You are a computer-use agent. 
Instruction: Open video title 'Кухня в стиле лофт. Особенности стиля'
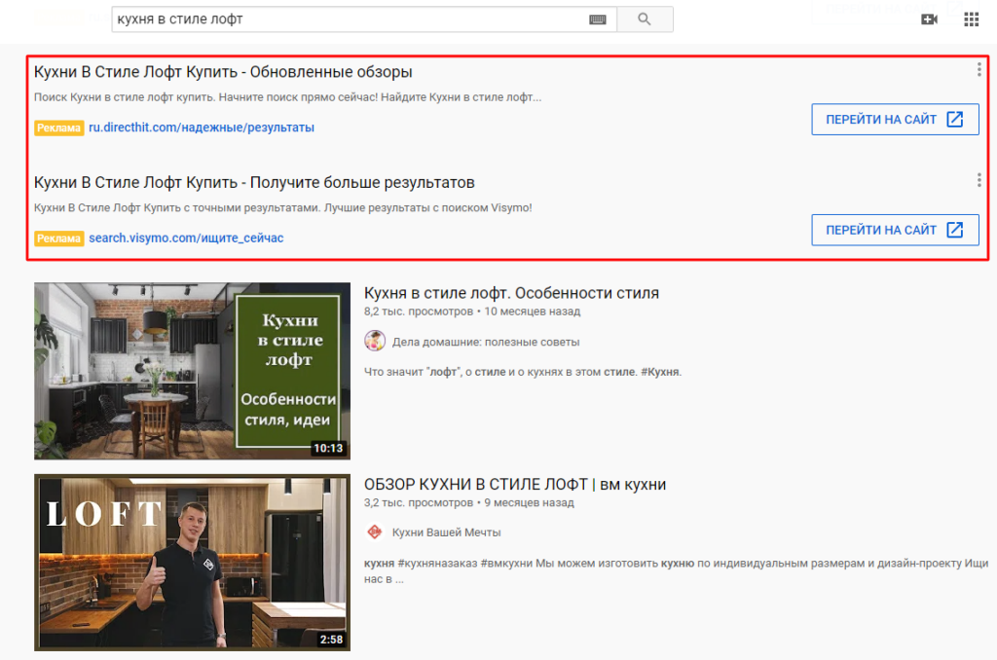coord(511,293)
